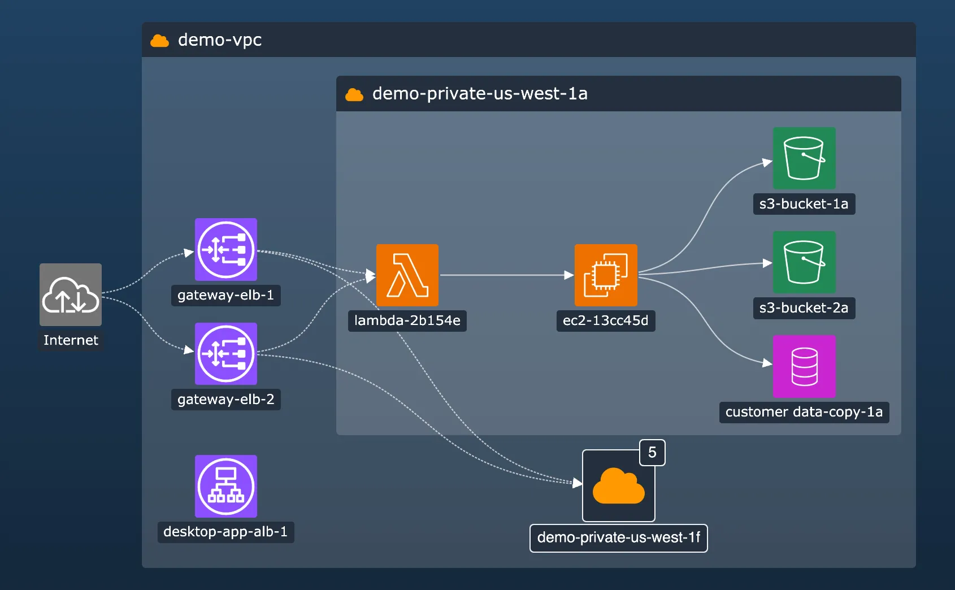Screen dimensions: 955x590
Task: Click the s3-bucket-1a label
Action: tap(804, 204)
